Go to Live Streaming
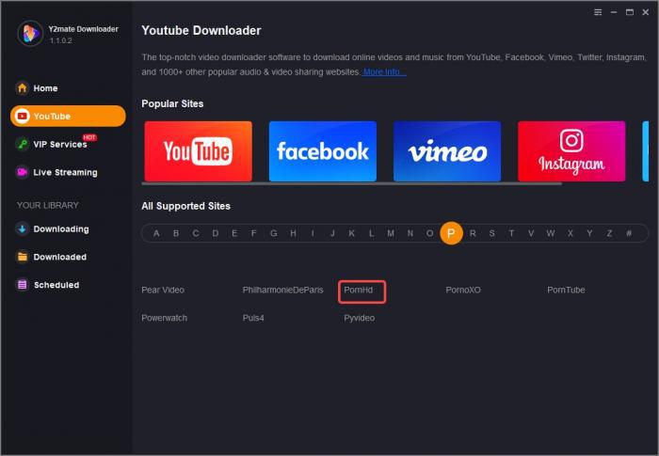 point(65,172)
